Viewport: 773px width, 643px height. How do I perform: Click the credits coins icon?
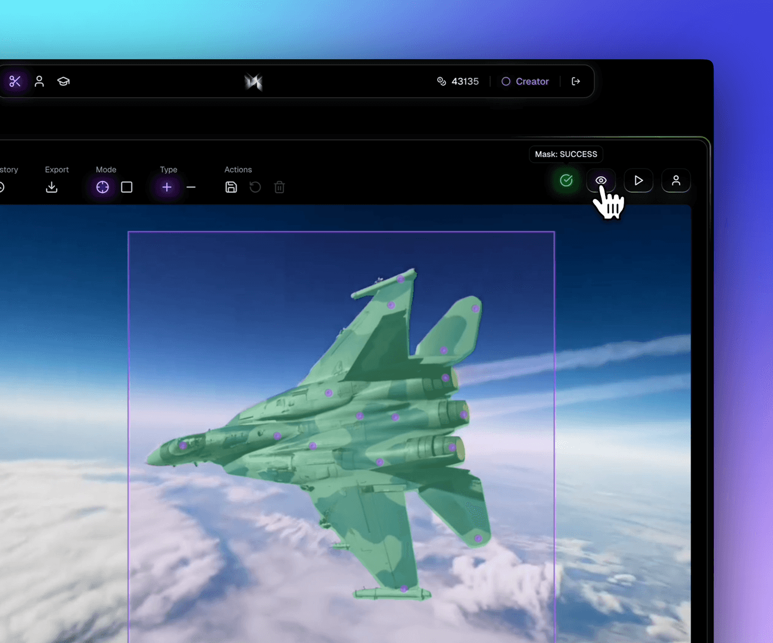tap(441, 82)
